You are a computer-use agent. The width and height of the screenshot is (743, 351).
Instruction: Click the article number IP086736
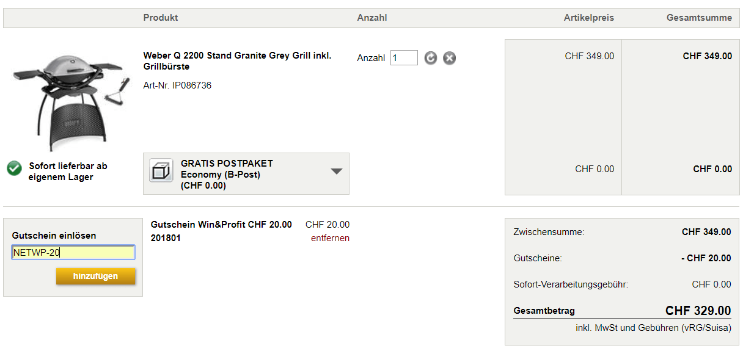(177, 85)
